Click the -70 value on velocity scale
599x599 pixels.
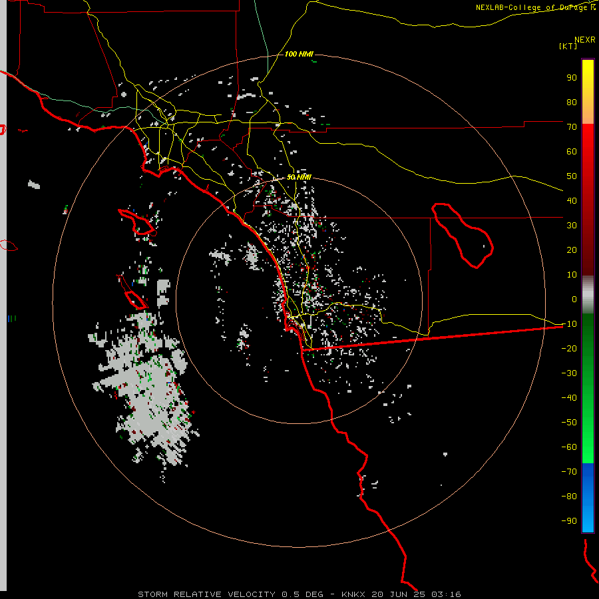click(569, 472)
